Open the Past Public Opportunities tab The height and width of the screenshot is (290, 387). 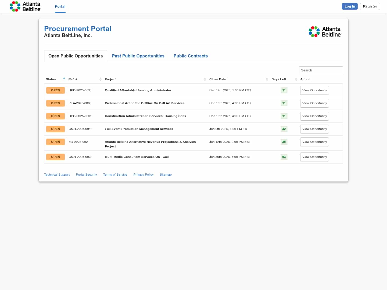(138, 56)
